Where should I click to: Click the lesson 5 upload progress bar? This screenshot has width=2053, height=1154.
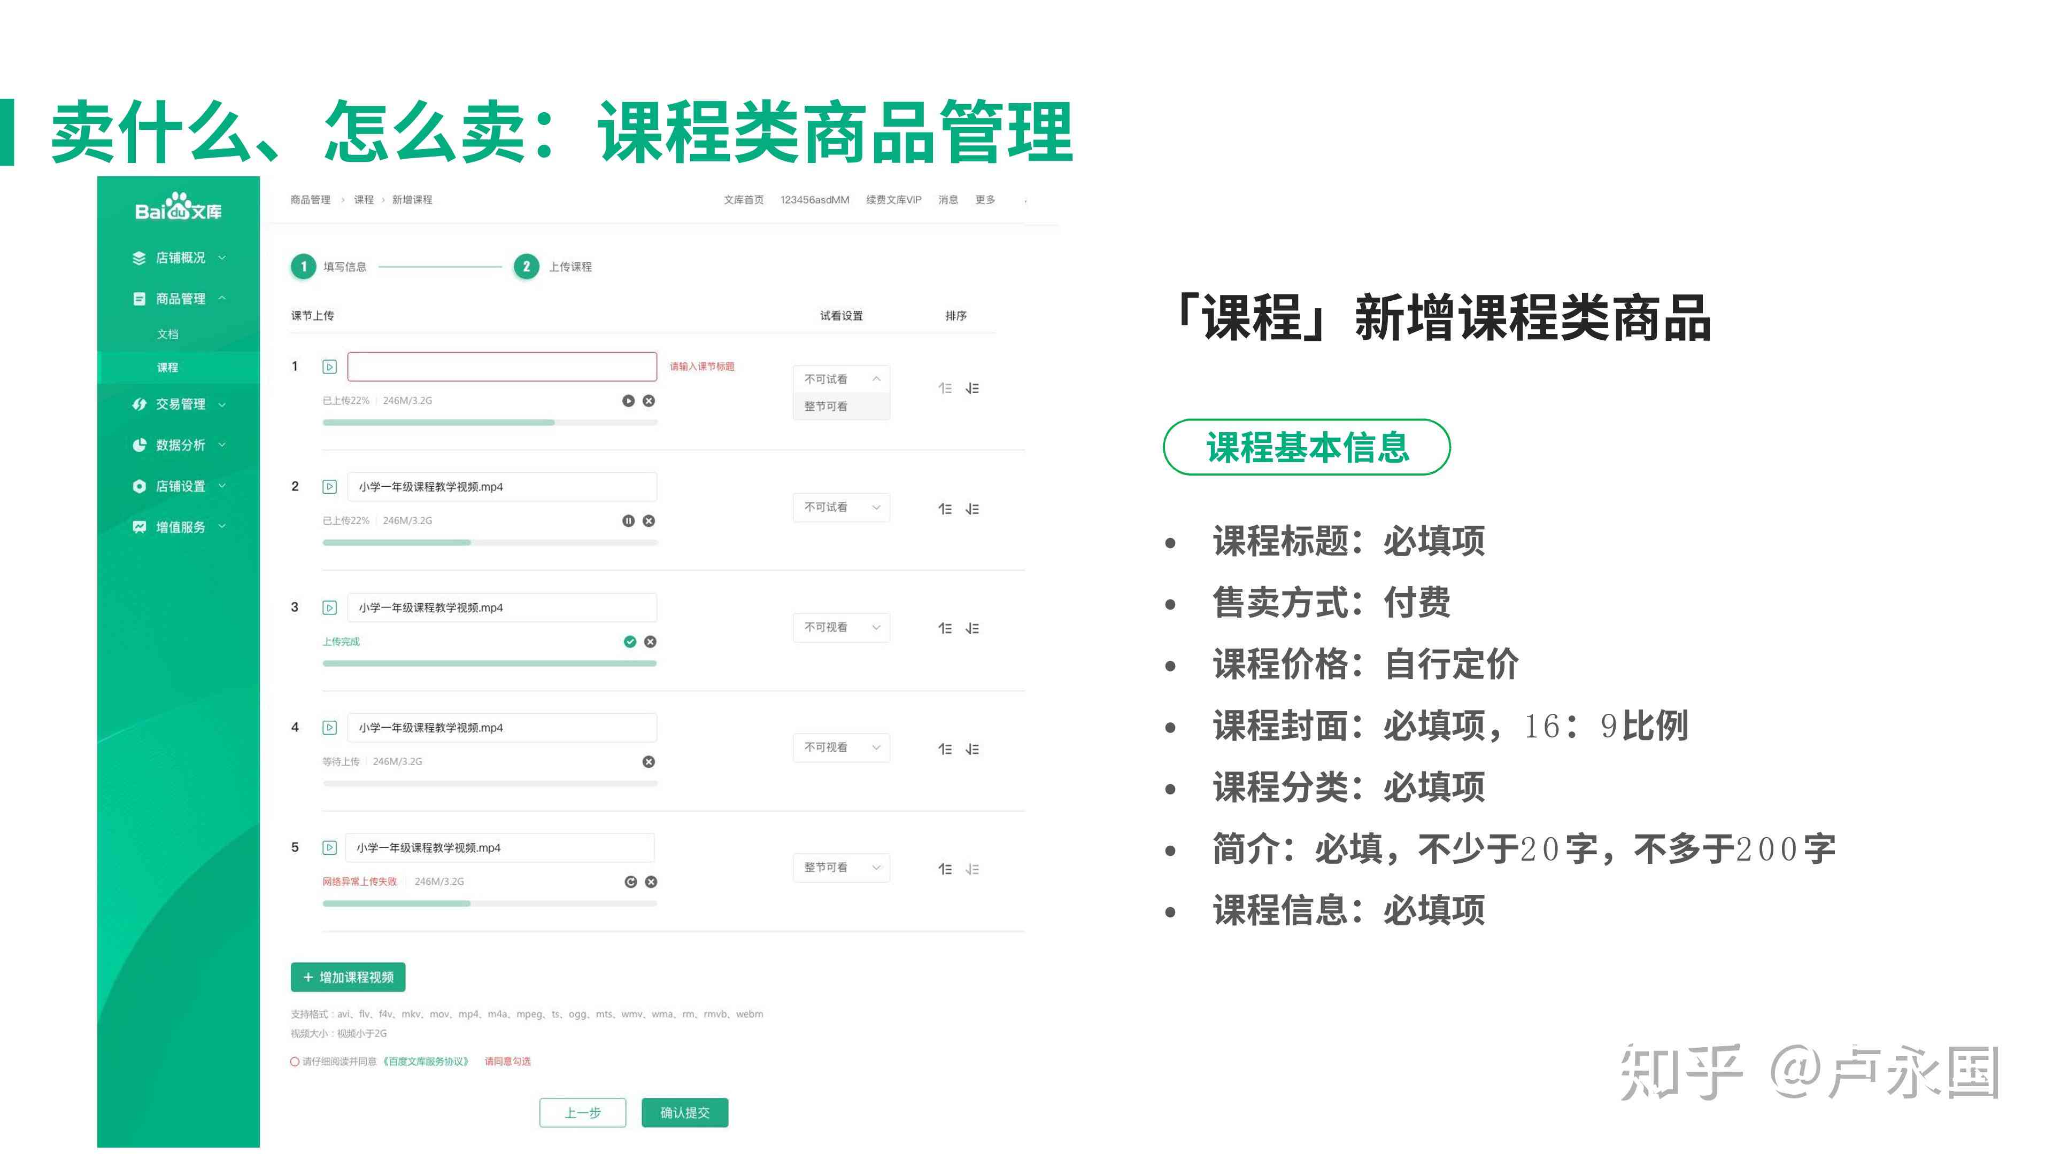click(x=490, y=904)
